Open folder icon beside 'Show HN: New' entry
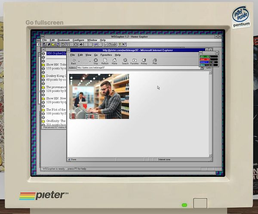Screen dimensions: 258x214 (43, 98)
